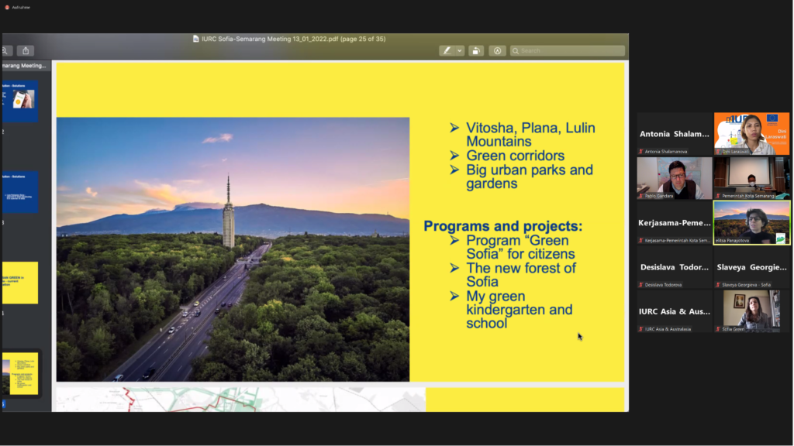Viewport: 794px width, 446px height.
Task: Click Antonia Shalamanova's participant tile
Action: pyautogui.click(x=674, y=134)
